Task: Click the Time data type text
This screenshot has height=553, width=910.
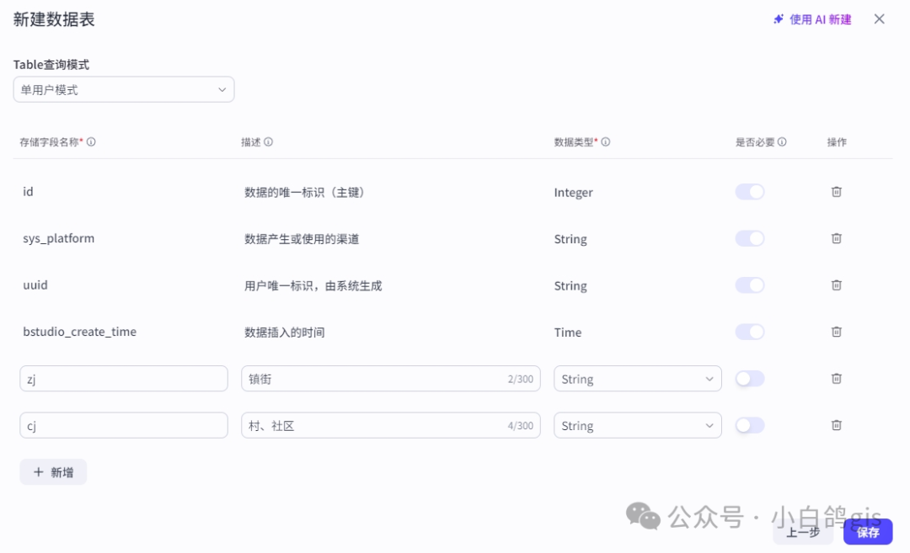Action: click(568, 332)
